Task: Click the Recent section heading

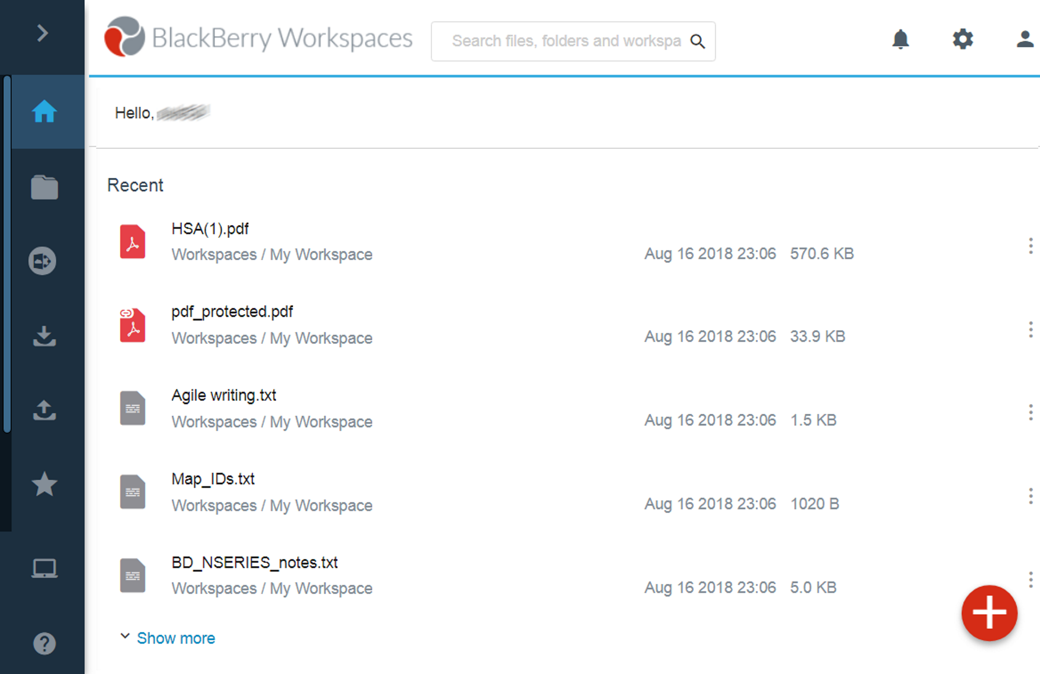Action: [x=135, y=185]
